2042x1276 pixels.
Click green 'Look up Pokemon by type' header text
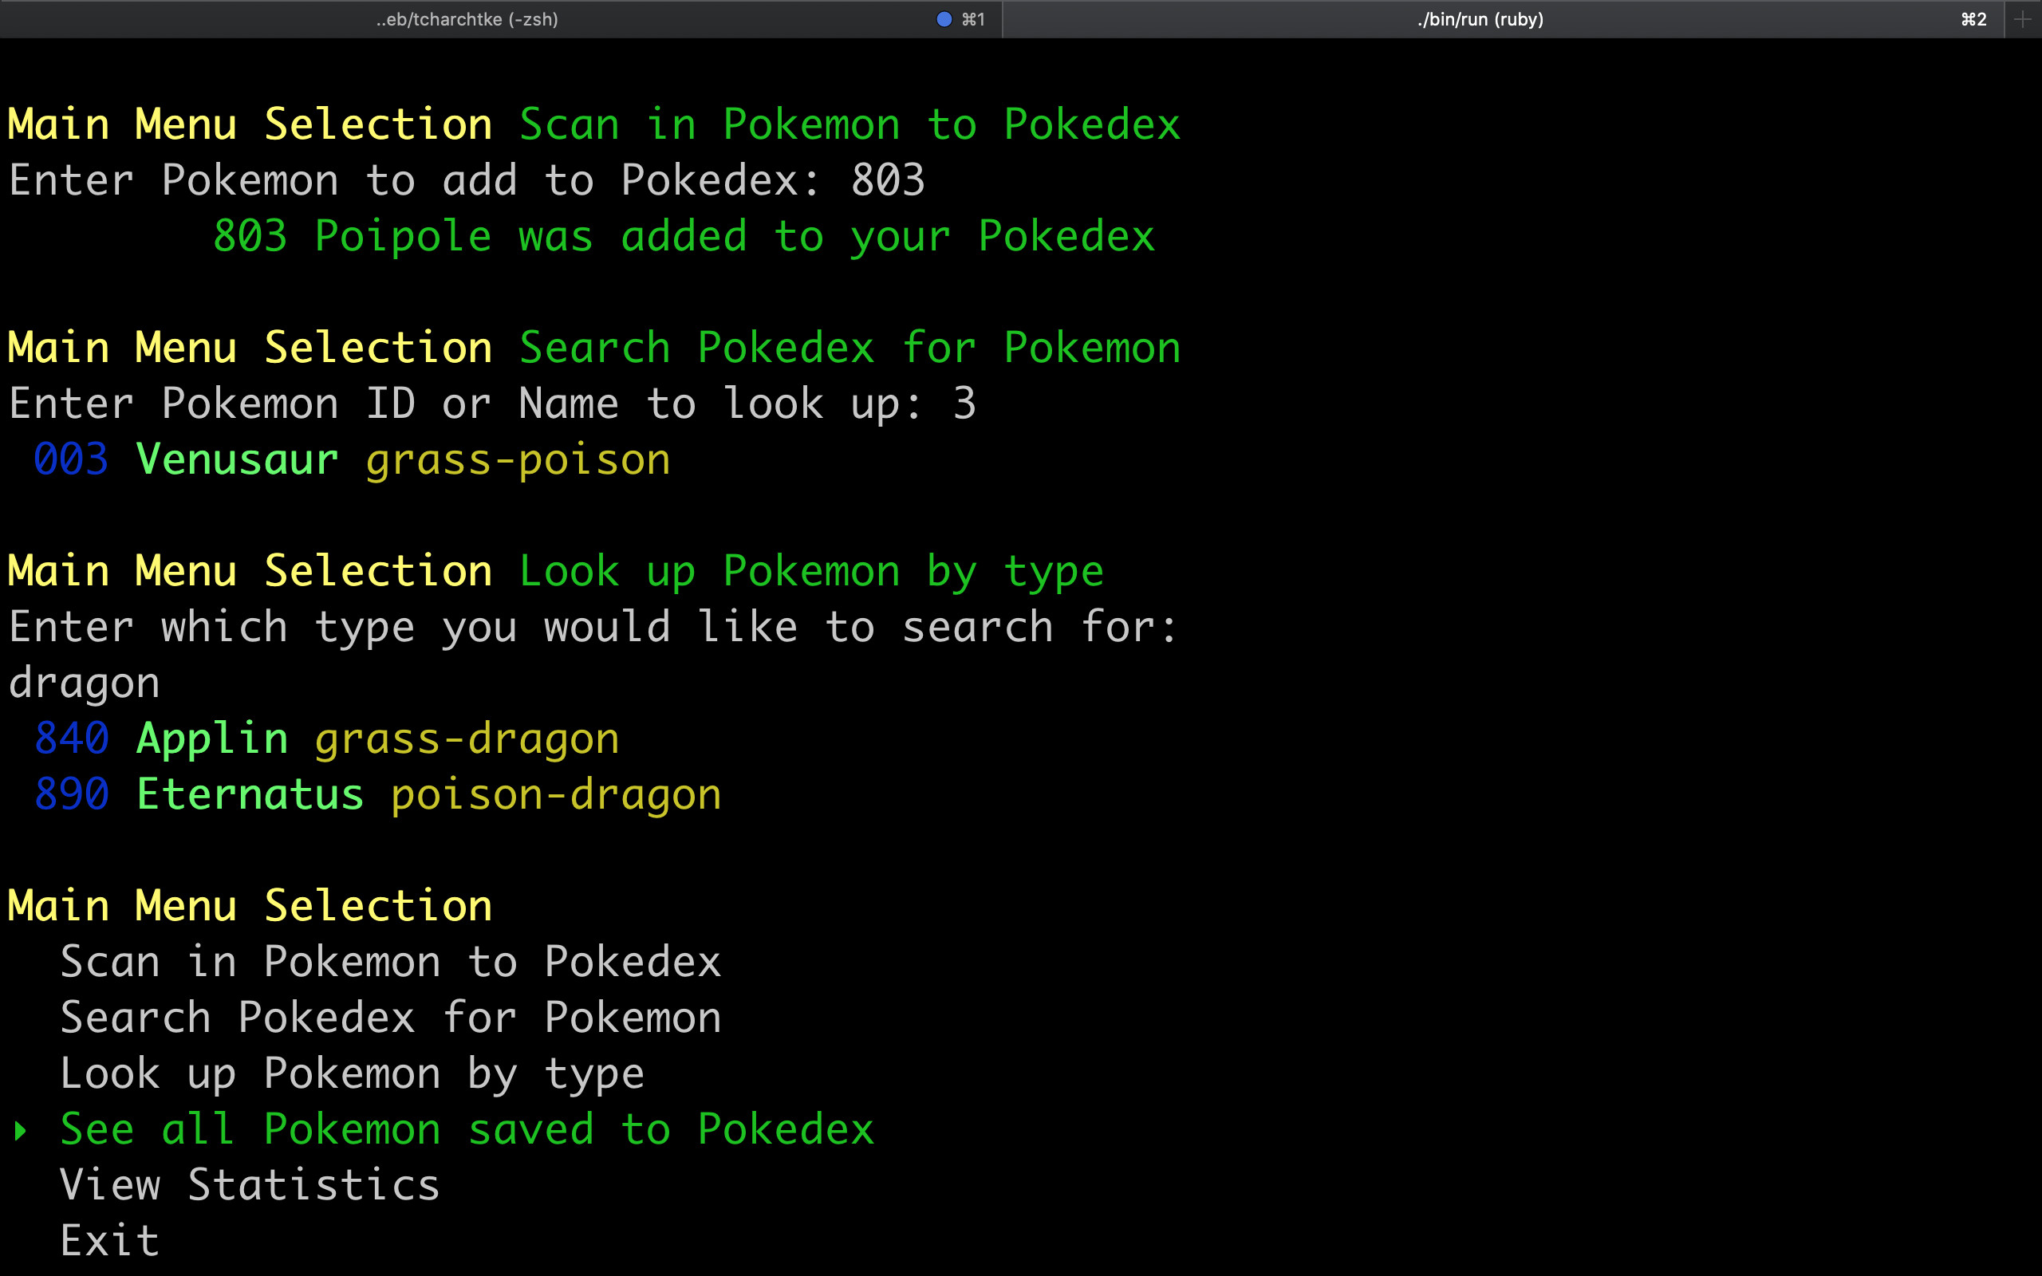[x=811, y=572]
